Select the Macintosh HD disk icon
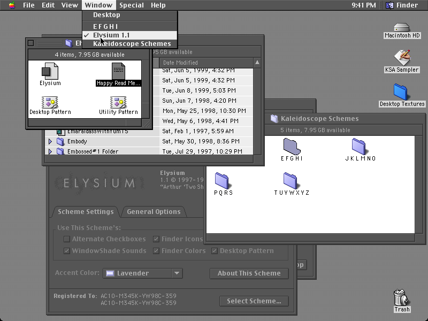Image resolution: width=428 pixels, height=321 pixels. coord(402,28)
